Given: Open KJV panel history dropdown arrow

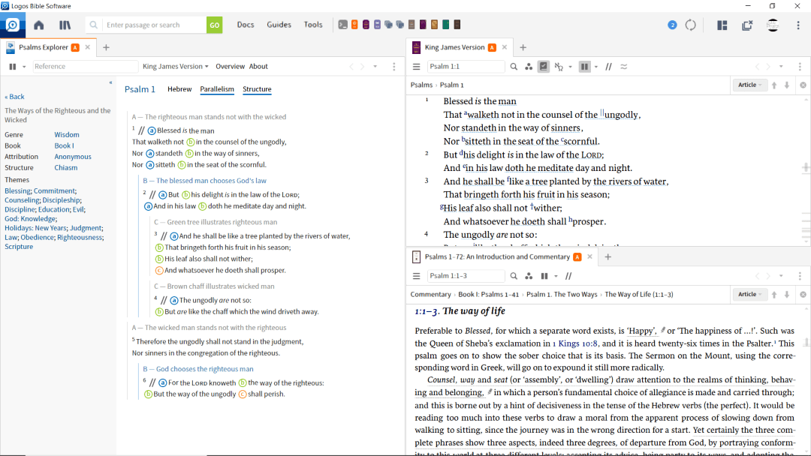Looking at the screenshot, I should (x=781, y=67).
